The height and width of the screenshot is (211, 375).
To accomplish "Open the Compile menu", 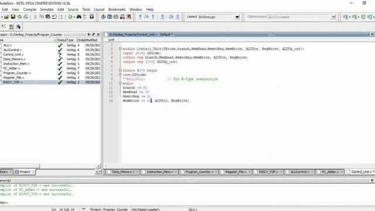I will 30,9.
